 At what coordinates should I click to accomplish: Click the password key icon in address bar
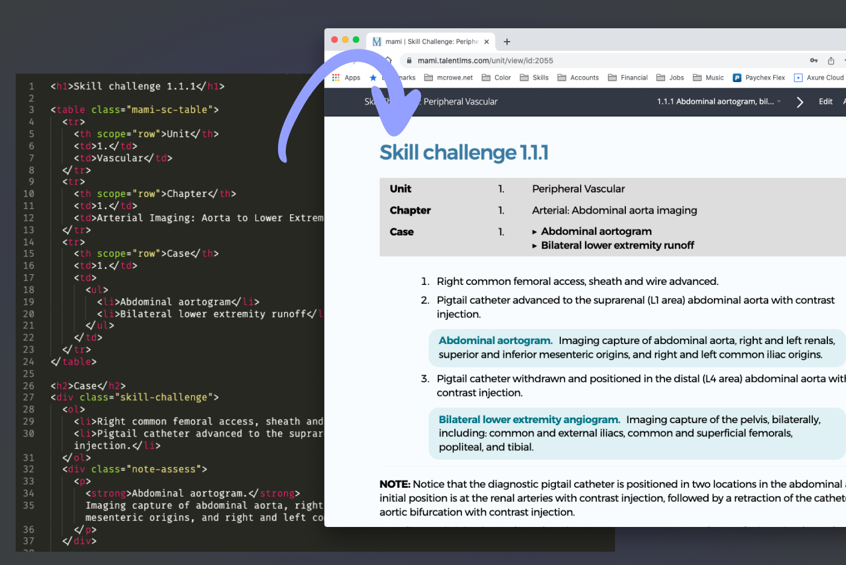pyautogui.click(x=814, y=60)
